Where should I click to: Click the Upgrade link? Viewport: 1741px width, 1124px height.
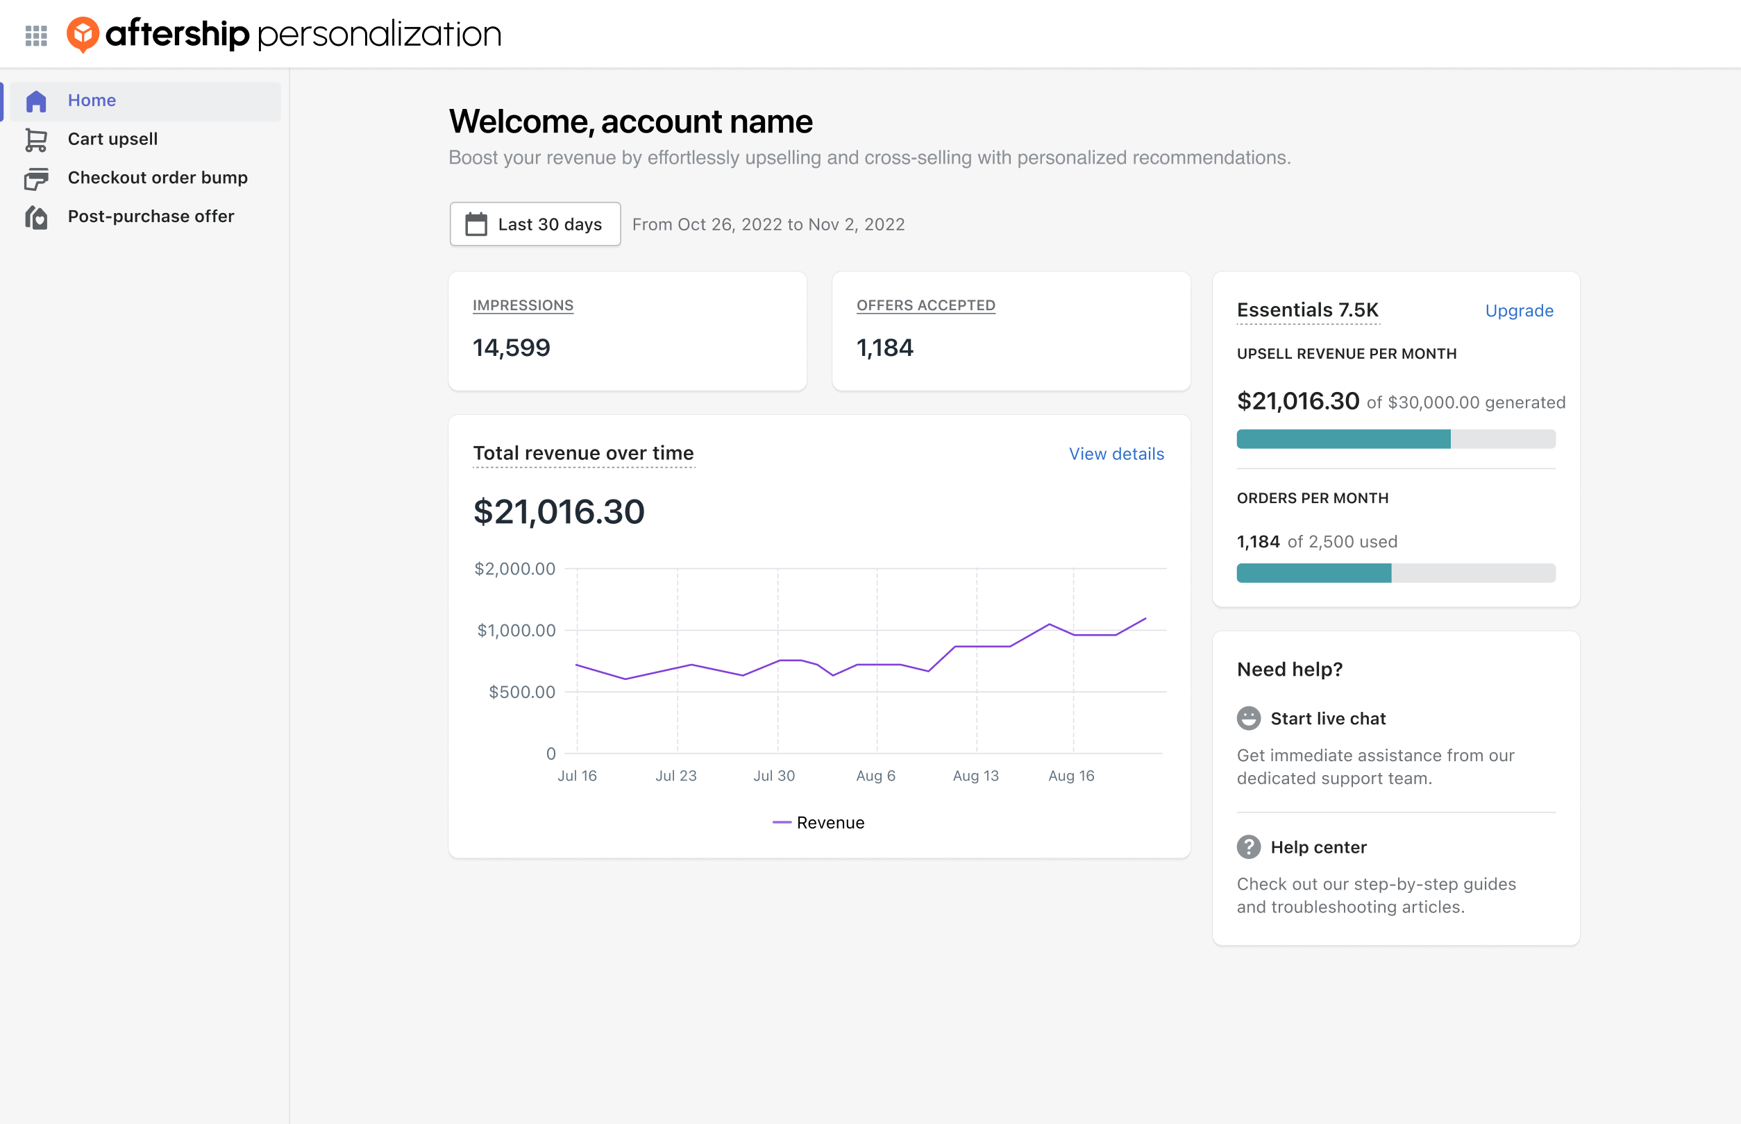pyautogui.click(x=1519, y=310)
